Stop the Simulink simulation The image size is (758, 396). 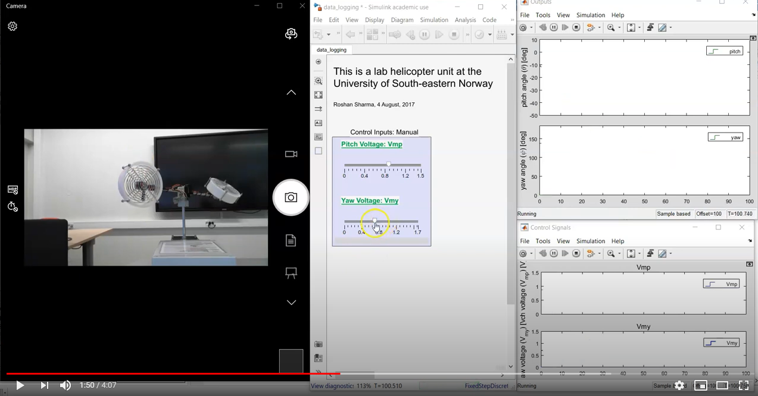point(454,35)
